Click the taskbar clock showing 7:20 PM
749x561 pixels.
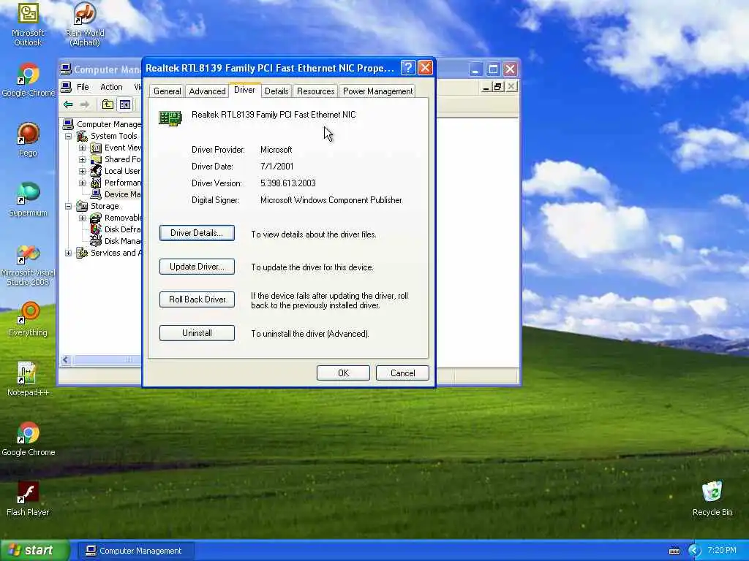click(x=722, y=551)
